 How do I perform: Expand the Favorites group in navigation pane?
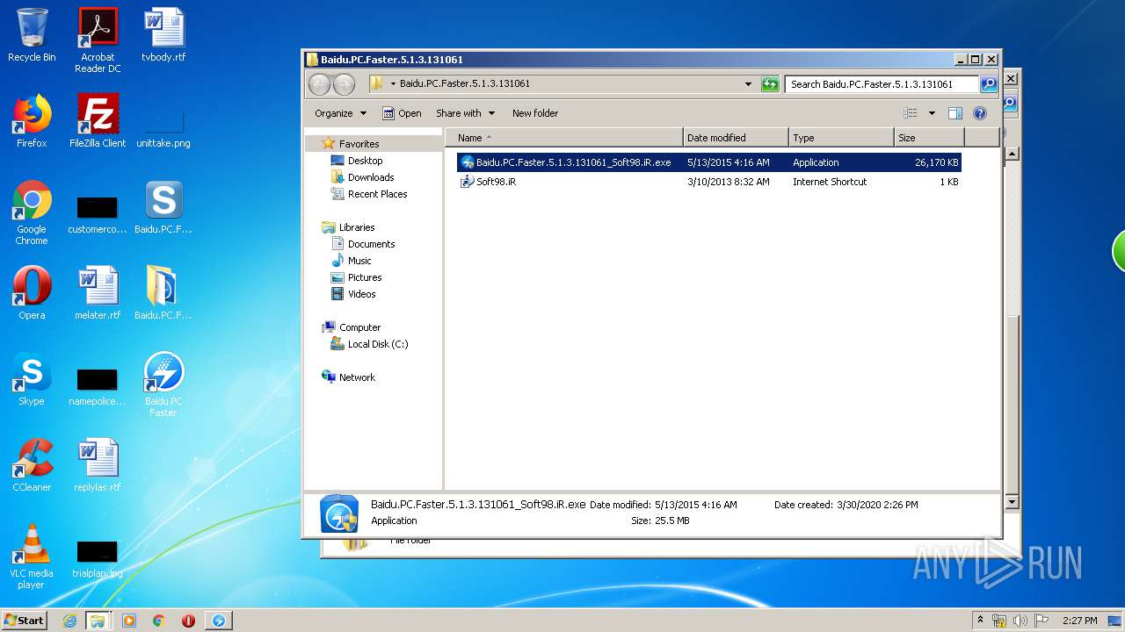click(359, 144)
